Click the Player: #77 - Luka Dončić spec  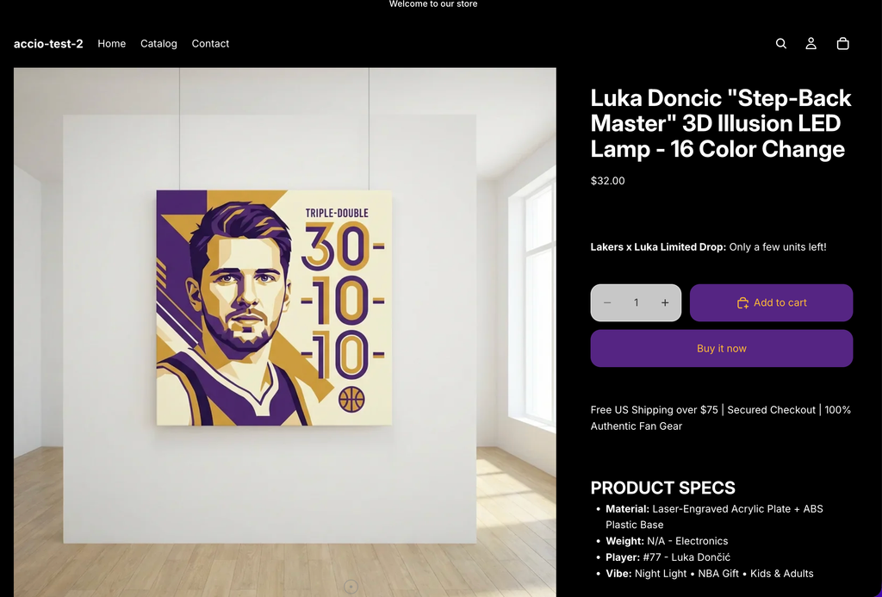tap(668, 557)
